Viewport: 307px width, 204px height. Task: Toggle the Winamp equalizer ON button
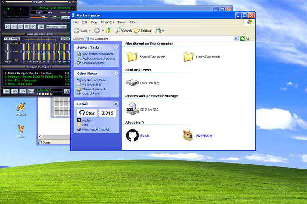coord(7,39)
